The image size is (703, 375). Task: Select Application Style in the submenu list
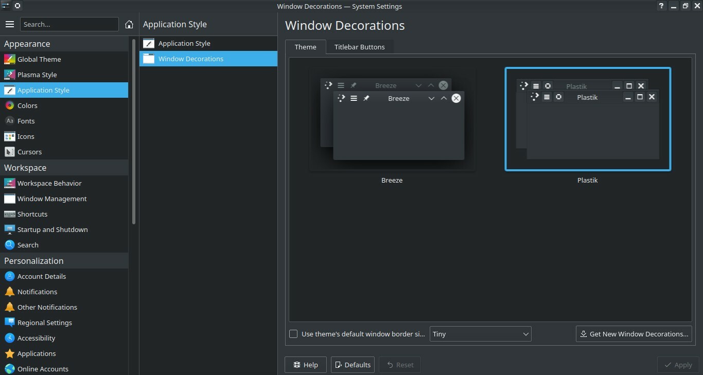(184, 44)
